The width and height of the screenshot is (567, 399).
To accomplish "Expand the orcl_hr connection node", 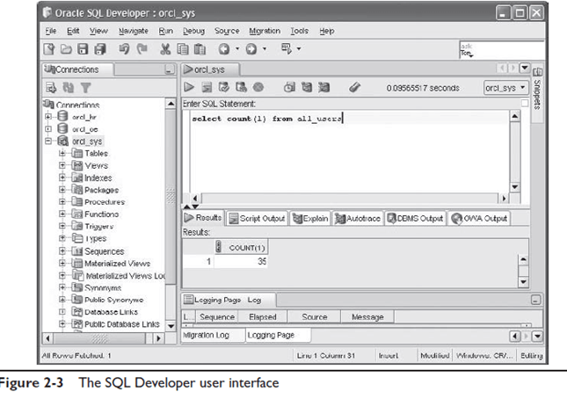I will point(49,116).
